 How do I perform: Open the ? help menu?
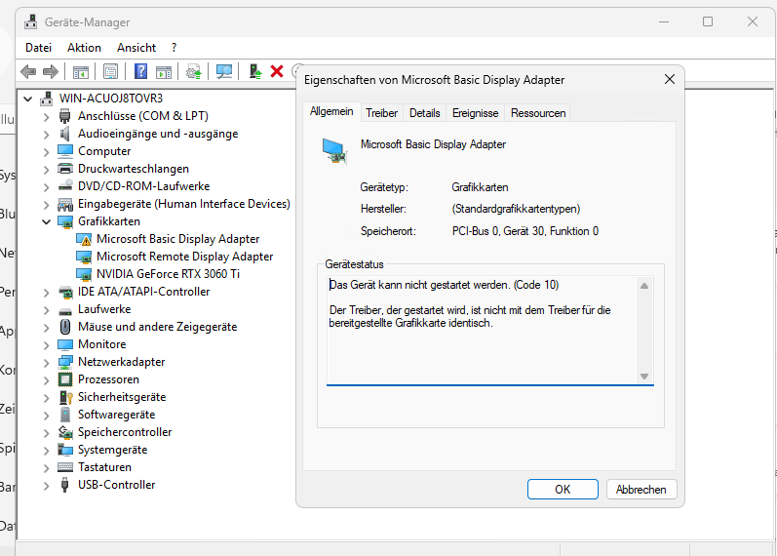[174, 48]
